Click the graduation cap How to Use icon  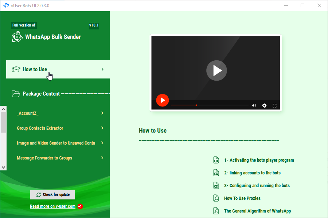16,69
